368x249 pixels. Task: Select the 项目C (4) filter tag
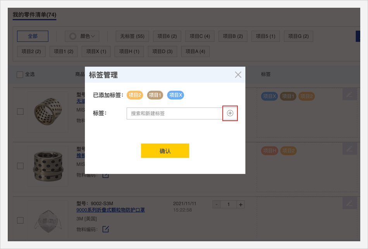[x=199, y=36]
